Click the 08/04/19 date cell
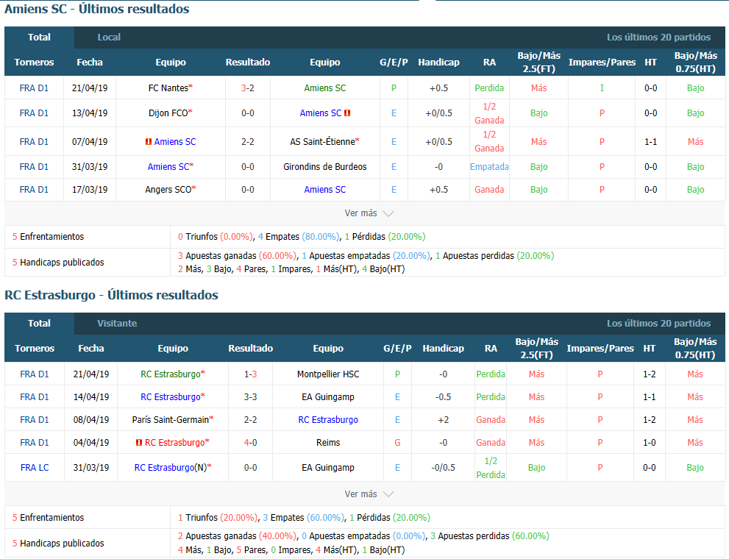Viewport: 729px width, 559px height. 91,419
